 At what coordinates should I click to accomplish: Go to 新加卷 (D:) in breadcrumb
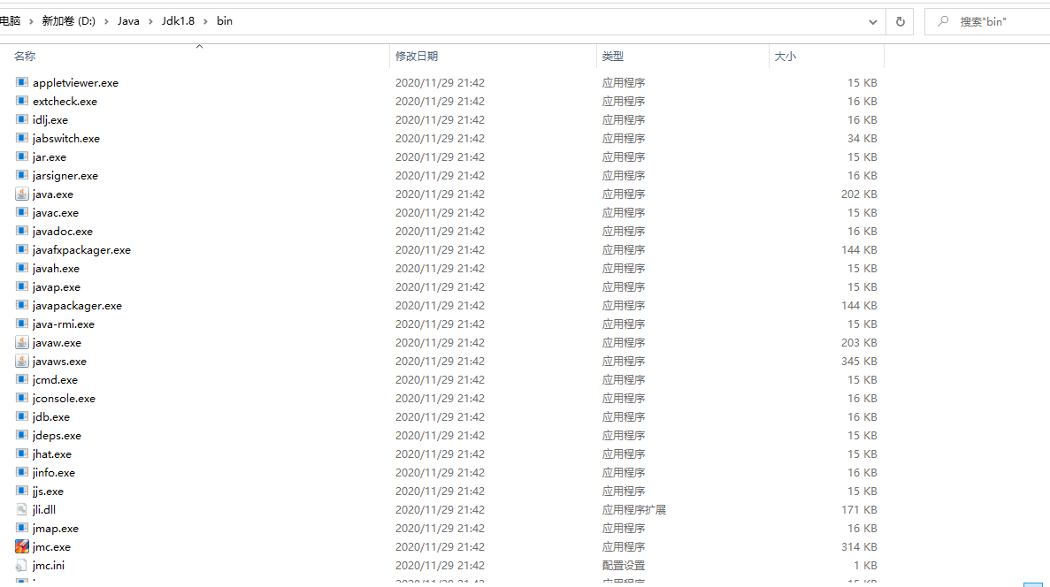[68, 21]
